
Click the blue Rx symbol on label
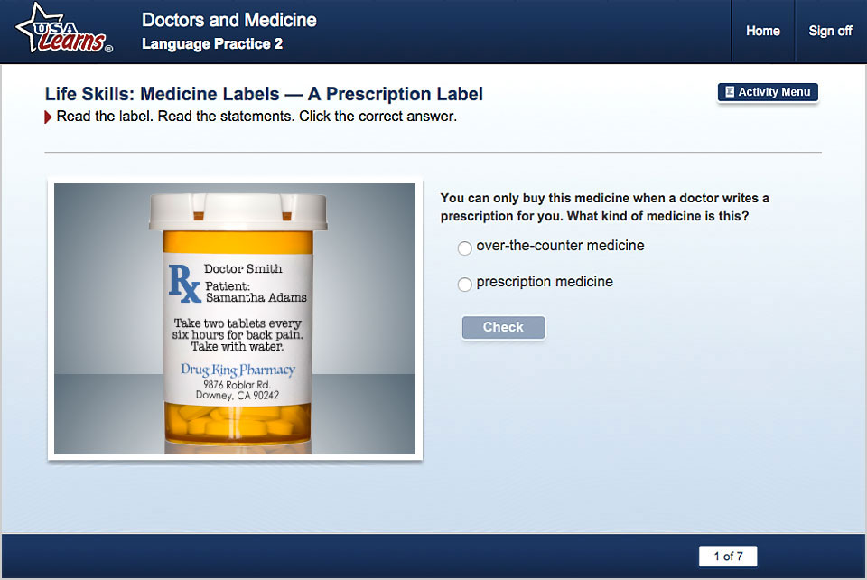(x=184, y=284)
